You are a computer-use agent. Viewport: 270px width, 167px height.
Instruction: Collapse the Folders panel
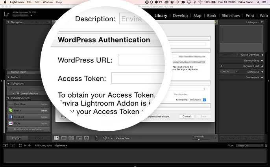8,77
